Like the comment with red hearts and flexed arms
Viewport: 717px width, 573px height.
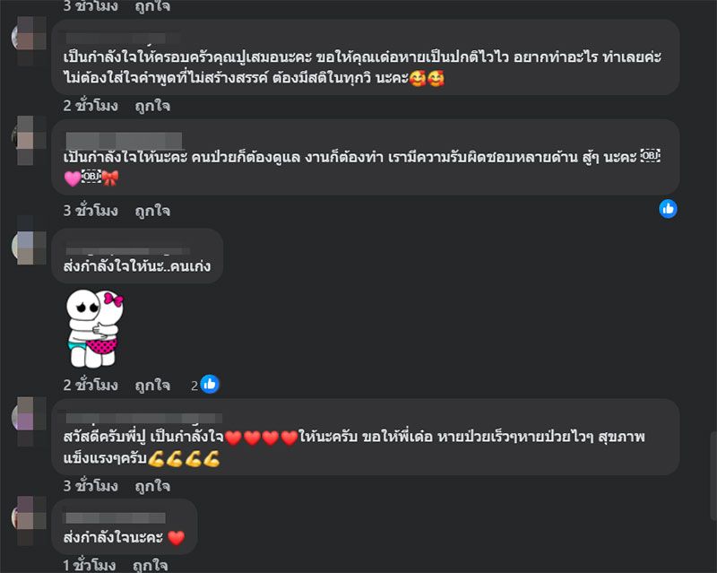point(152,486)
